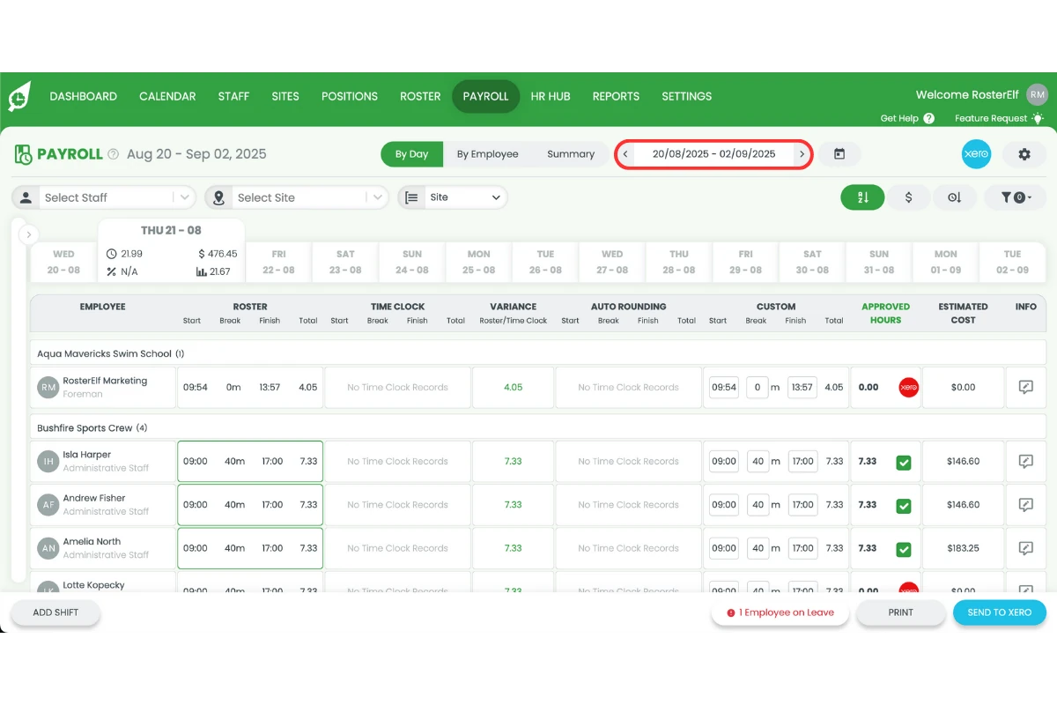Click the RosterElf leaf logo
The image size is (1057, 705).
[x=19, y=96]
